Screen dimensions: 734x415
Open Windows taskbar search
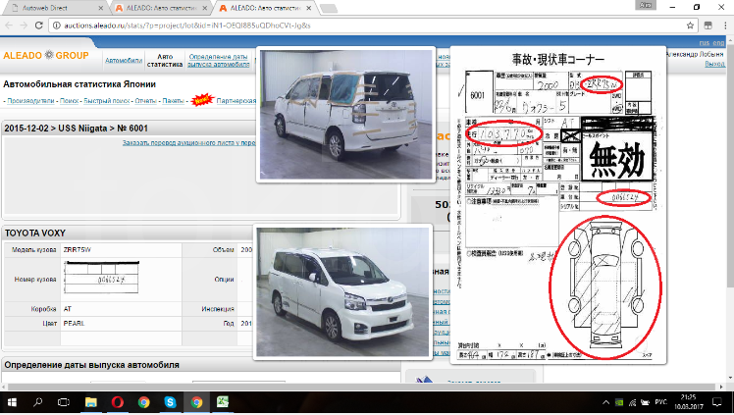tap(38, 402)
